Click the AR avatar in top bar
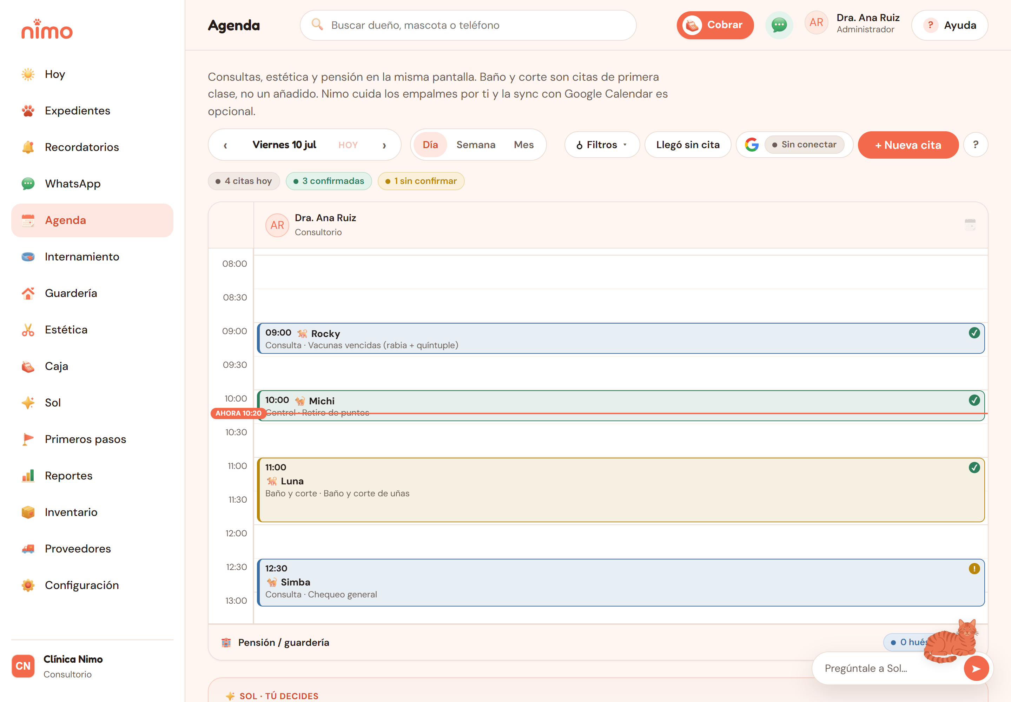Viewport: 1011px width, 702px height. (x=816, y=23)
